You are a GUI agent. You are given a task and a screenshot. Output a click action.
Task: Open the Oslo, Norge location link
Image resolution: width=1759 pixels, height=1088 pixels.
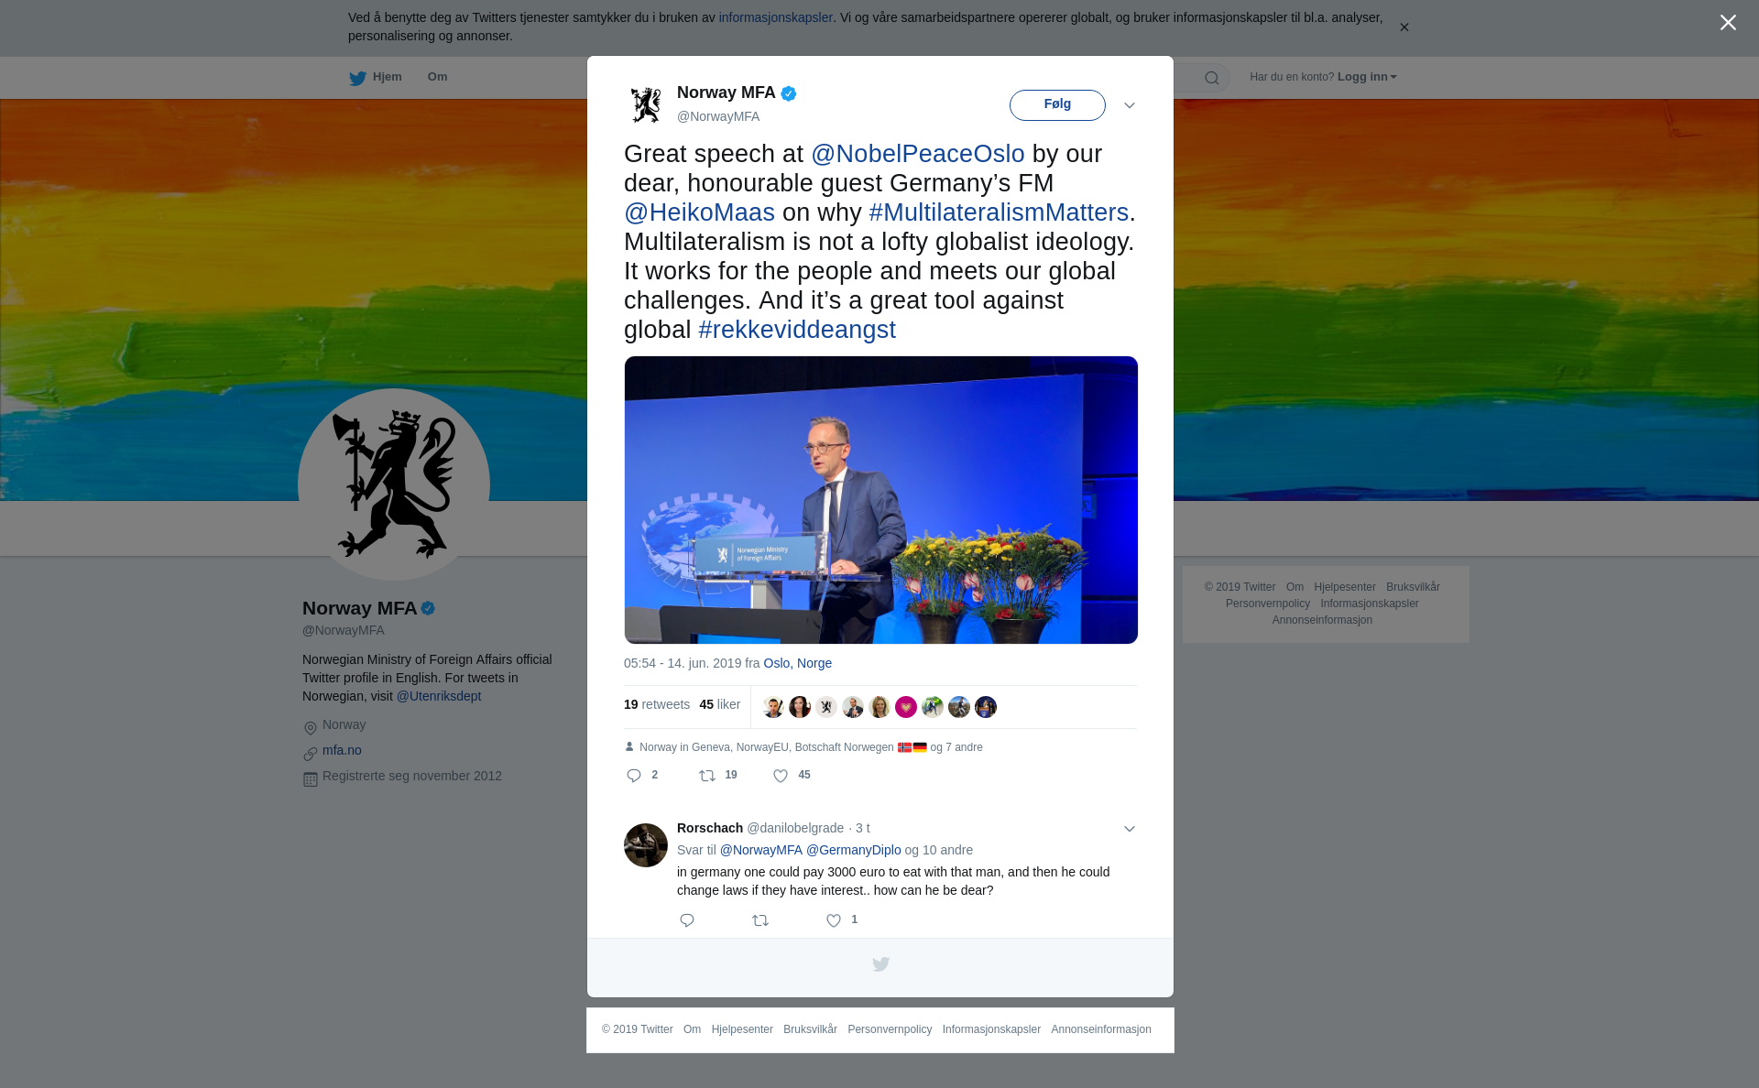pyautogui.click(x=797, y=663)
